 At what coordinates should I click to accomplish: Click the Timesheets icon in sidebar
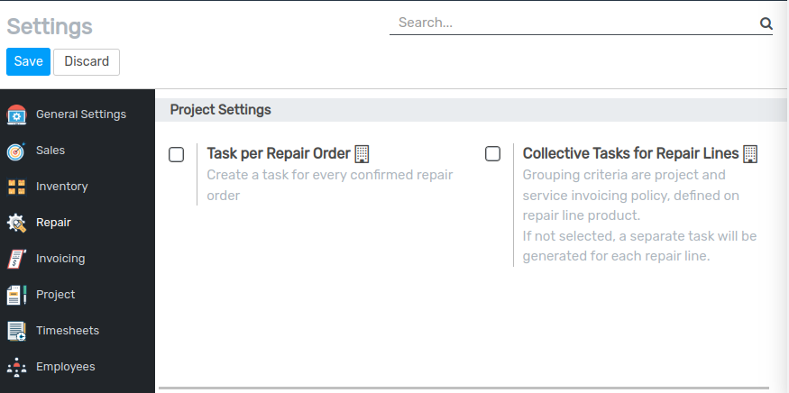click(x=16, y=331)
